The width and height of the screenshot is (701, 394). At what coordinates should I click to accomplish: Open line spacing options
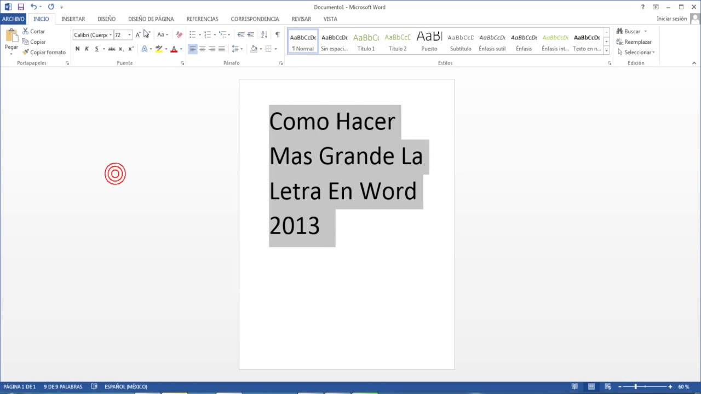(237, 49)
